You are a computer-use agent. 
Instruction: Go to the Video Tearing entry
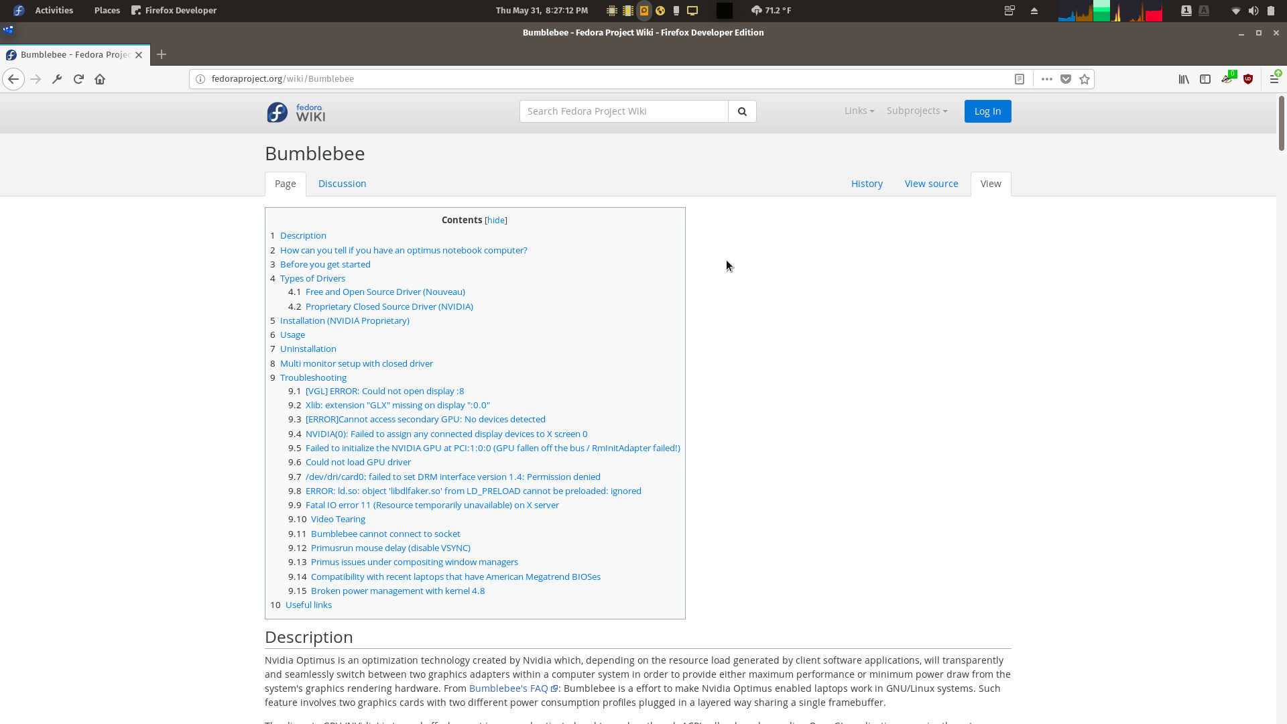[338, 520]
